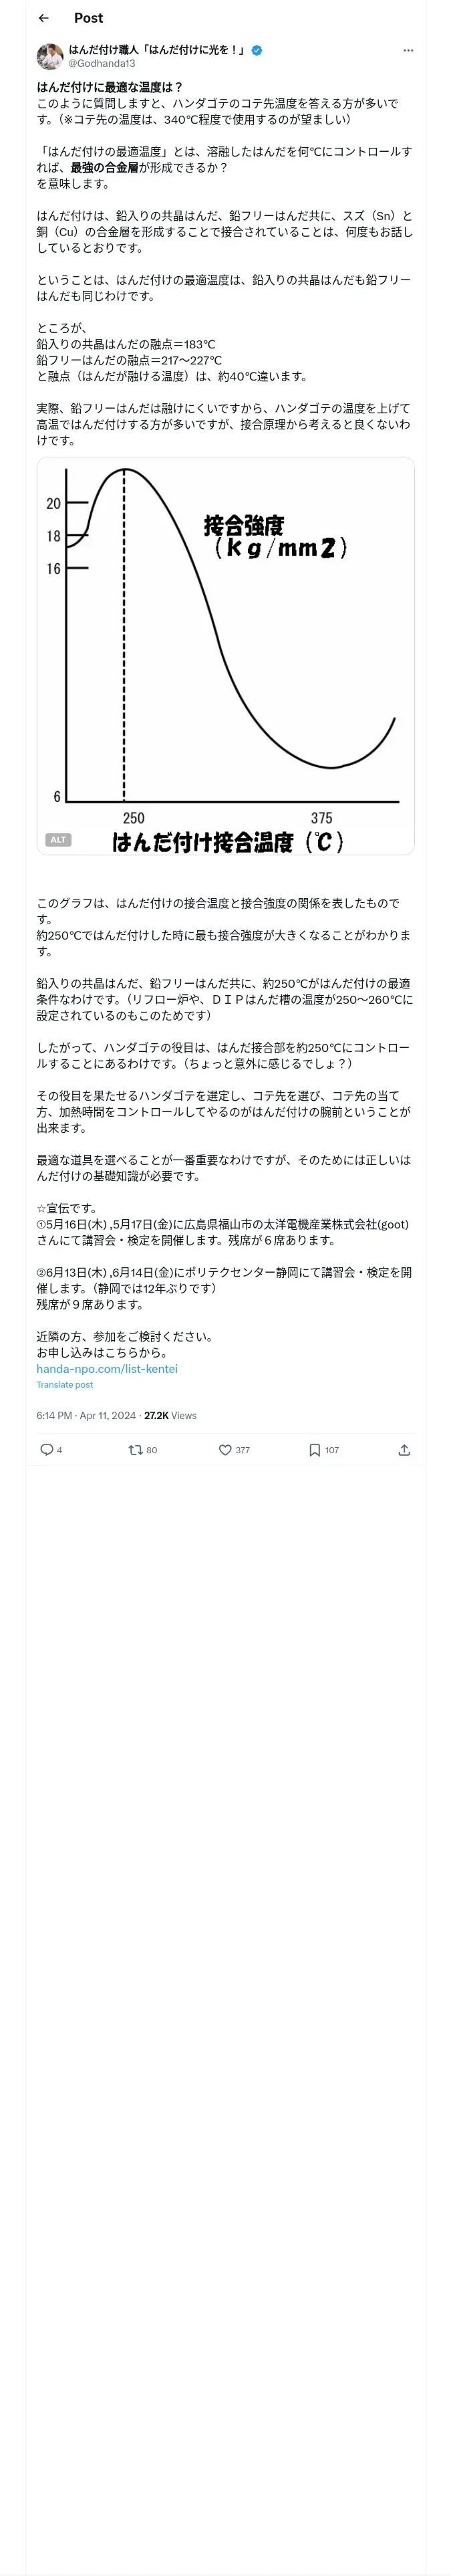
Task: Toggle the bookmark icon
Action: 314,1450
